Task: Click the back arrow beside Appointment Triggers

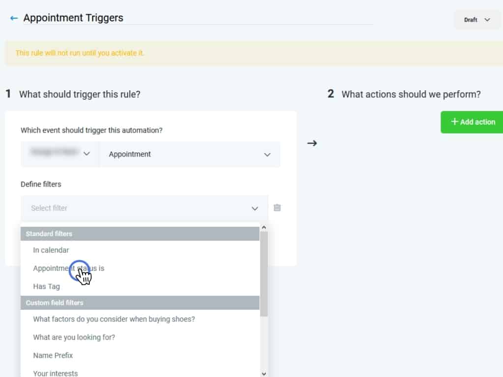Action: pos(14,18)
